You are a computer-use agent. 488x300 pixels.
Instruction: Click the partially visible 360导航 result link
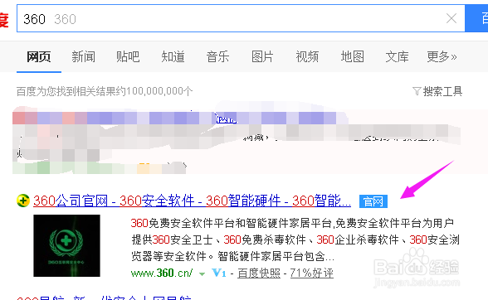104,298
